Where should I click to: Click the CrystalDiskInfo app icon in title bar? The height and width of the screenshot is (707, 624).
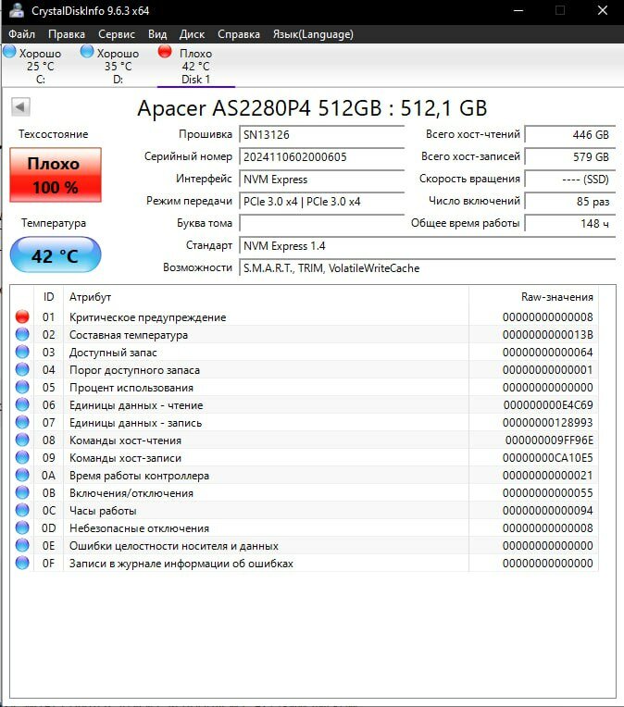[x=17, y=10]
